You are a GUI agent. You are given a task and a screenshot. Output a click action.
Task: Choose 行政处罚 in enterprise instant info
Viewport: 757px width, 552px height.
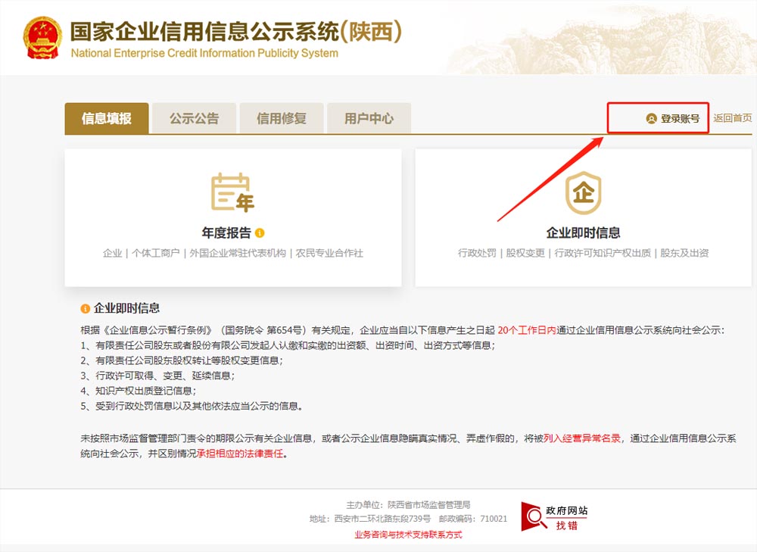(477, 253)
